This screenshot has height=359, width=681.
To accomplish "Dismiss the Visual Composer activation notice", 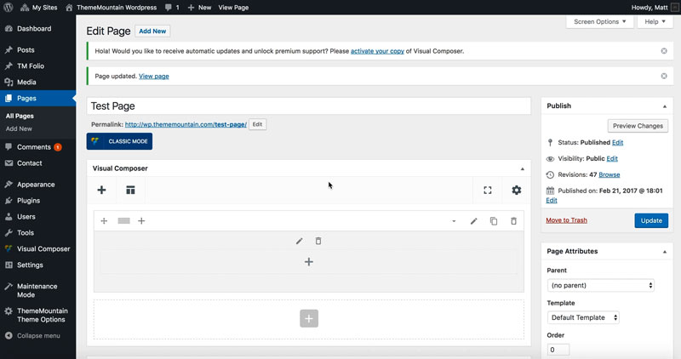I will pos(664,51).
